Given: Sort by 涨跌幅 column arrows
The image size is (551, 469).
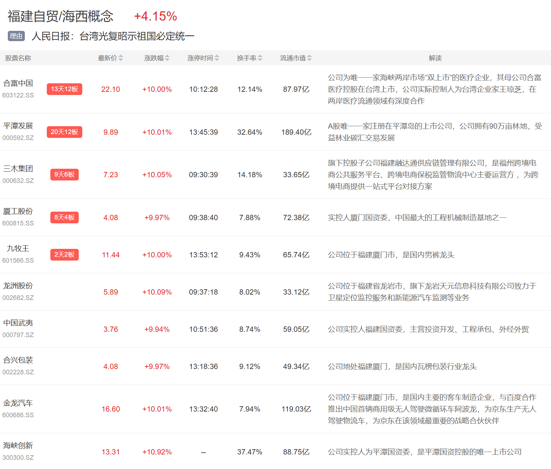Looking at the screenshot, I should tap(167, 58).
